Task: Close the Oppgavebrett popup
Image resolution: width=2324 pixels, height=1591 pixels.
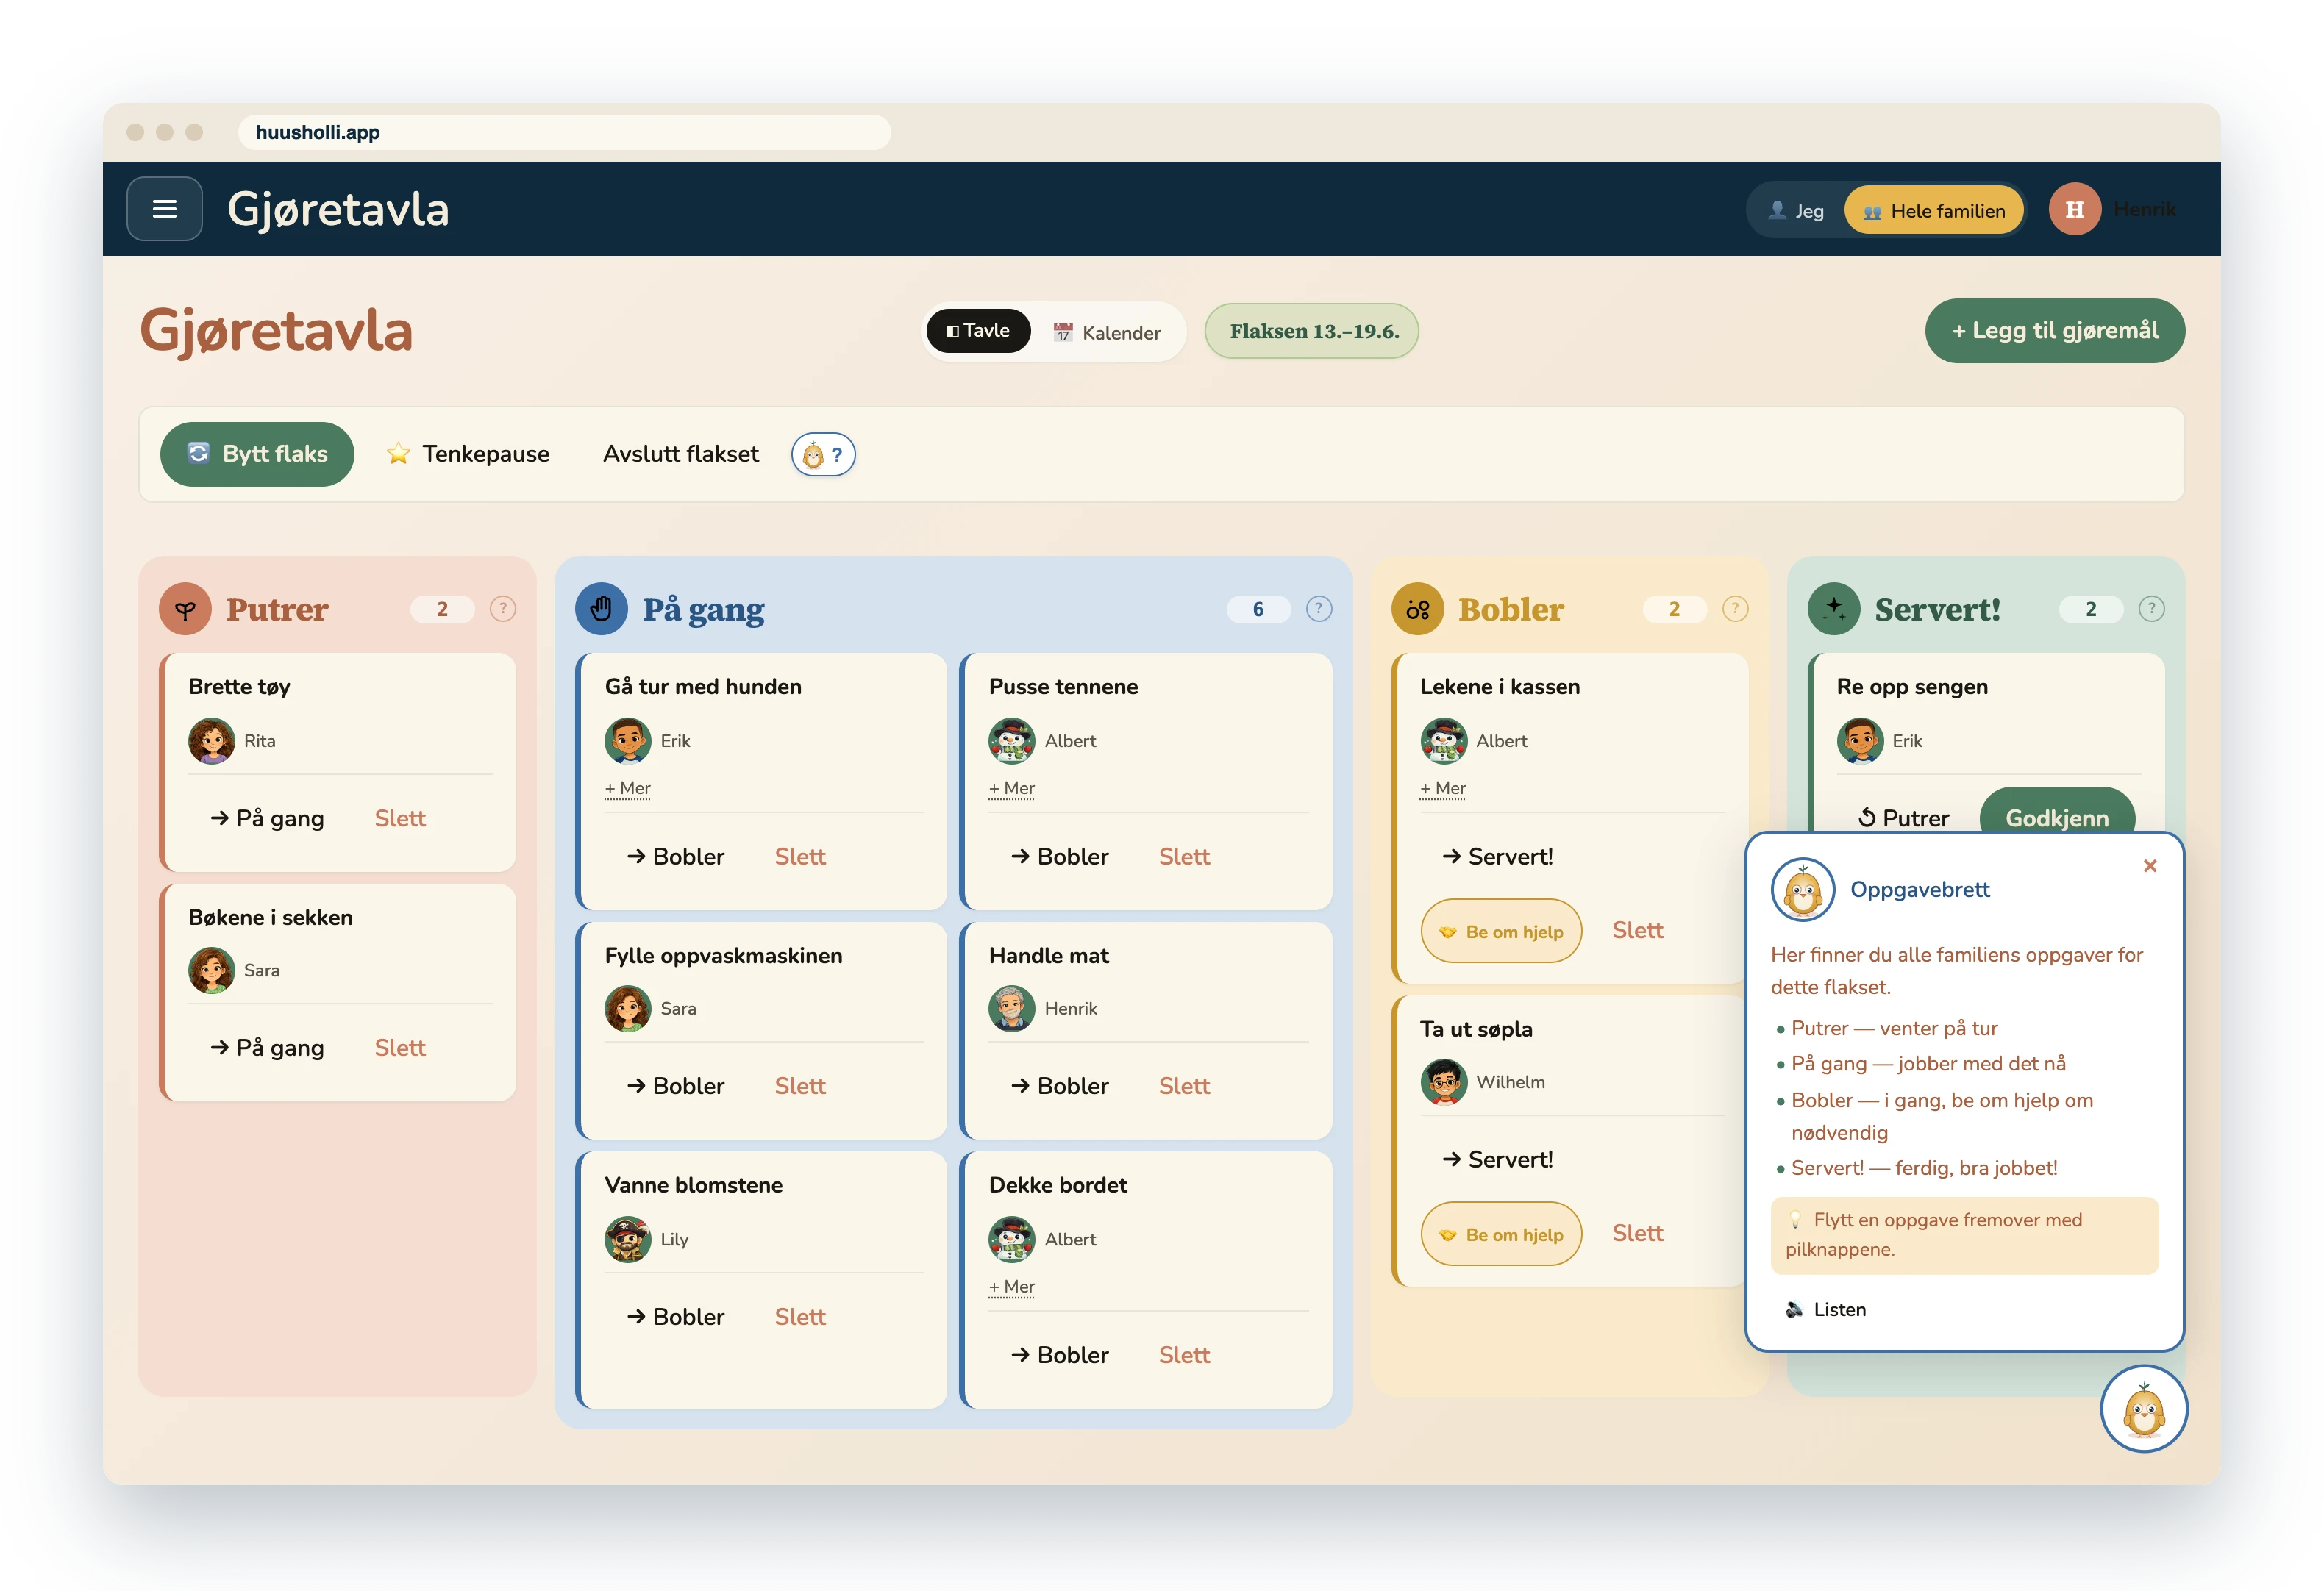Action: click(2150, 865)
